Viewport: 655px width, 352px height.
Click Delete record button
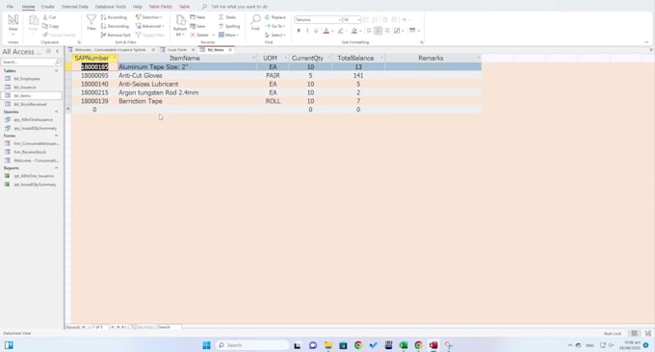click(199, 35)
